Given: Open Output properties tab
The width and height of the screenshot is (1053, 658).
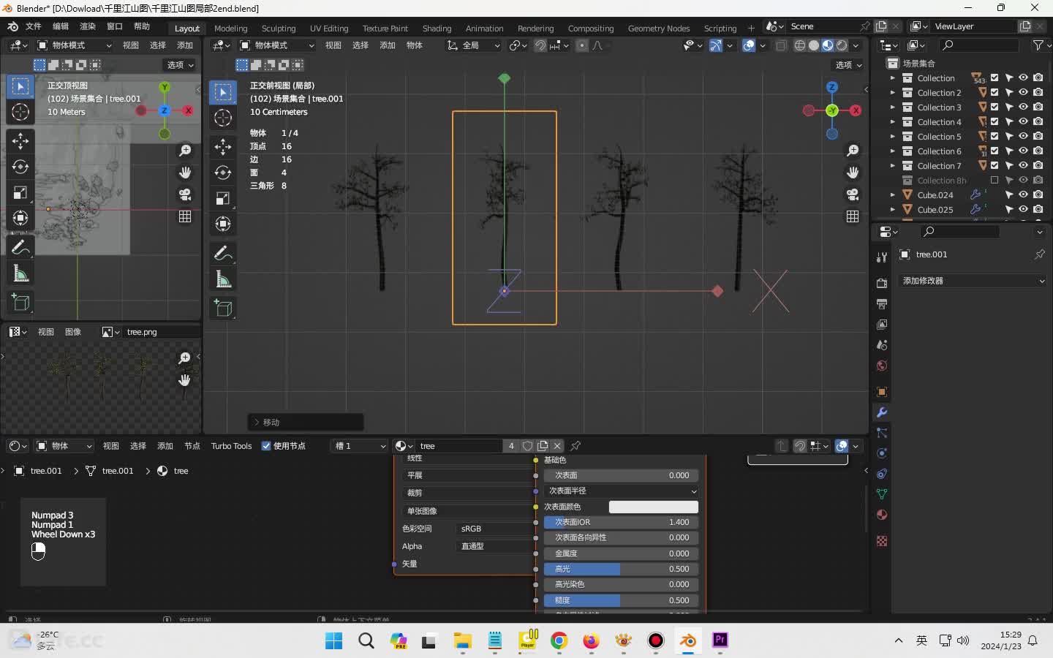Looking at the screenshot, I should coord(882,303).
